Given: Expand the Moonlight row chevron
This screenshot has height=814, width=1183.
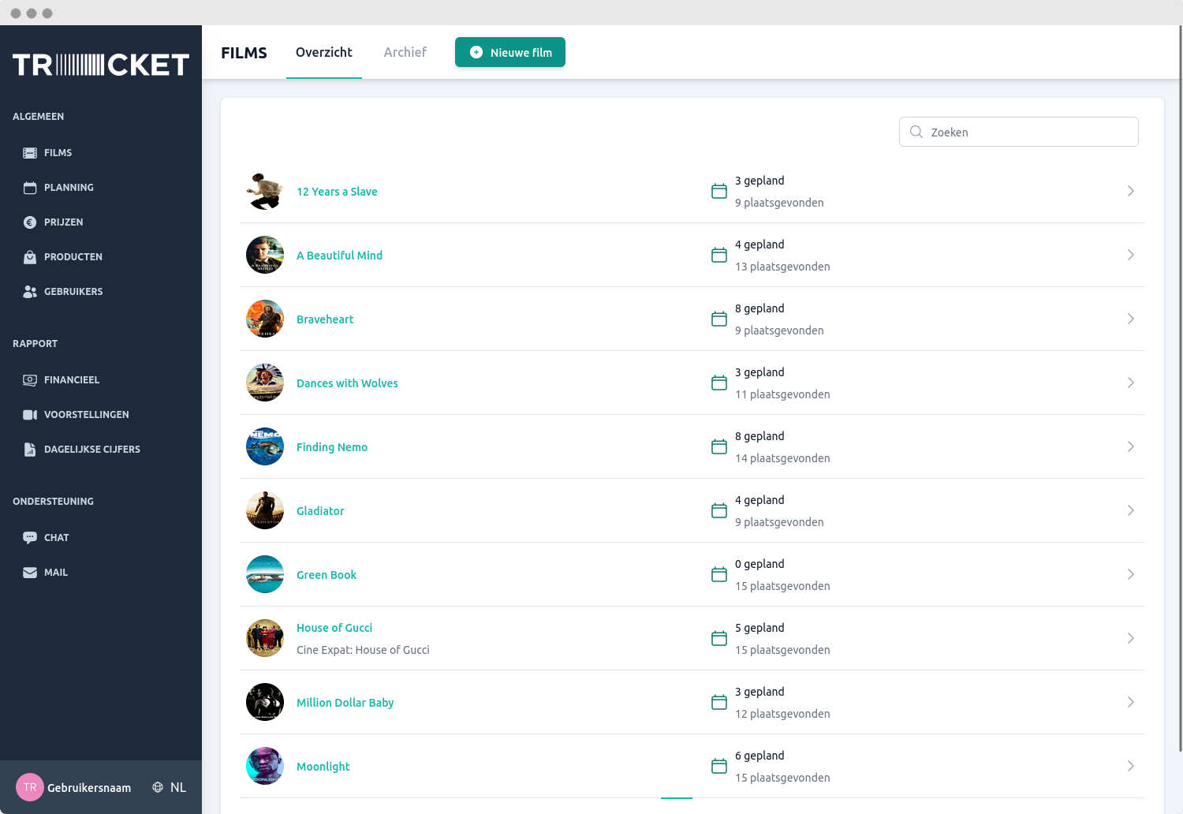Looking at the screenshot, I should (1131, 766).
